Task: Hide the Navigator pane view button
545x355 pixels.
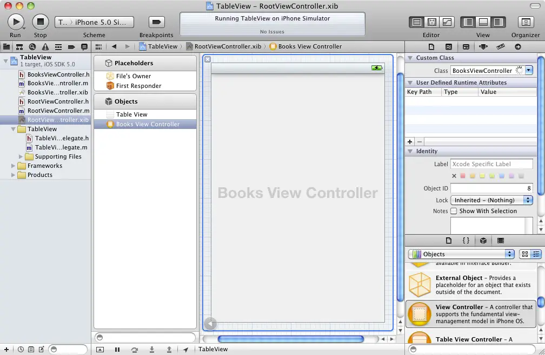Action: 468,22
